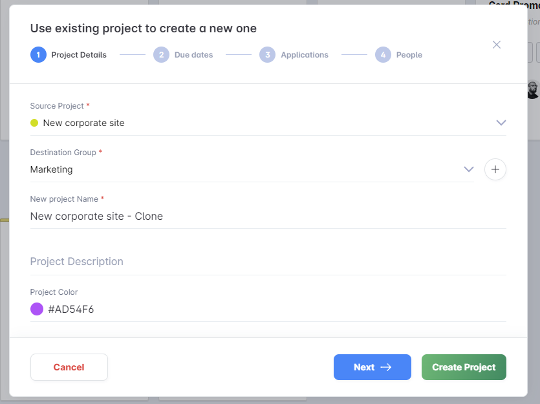
Task: Click the plus icon to add destination group
Action: pos(495,169)
